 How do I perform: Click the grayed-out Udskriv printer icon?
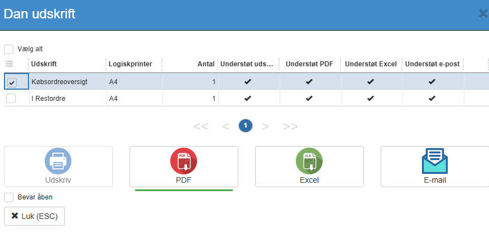tap(58, 162)
